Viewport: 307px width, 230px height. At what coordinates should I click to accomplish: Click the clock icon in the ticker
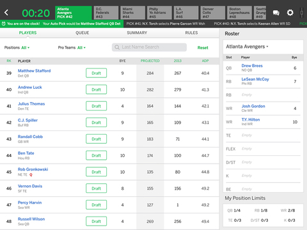coord(4,24)
